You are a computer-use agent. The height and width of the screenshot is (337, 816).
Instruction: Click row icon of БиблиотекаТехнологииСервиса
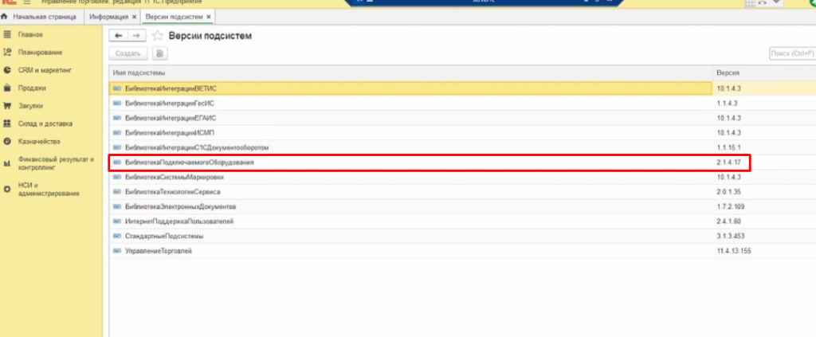click(117, 192)
